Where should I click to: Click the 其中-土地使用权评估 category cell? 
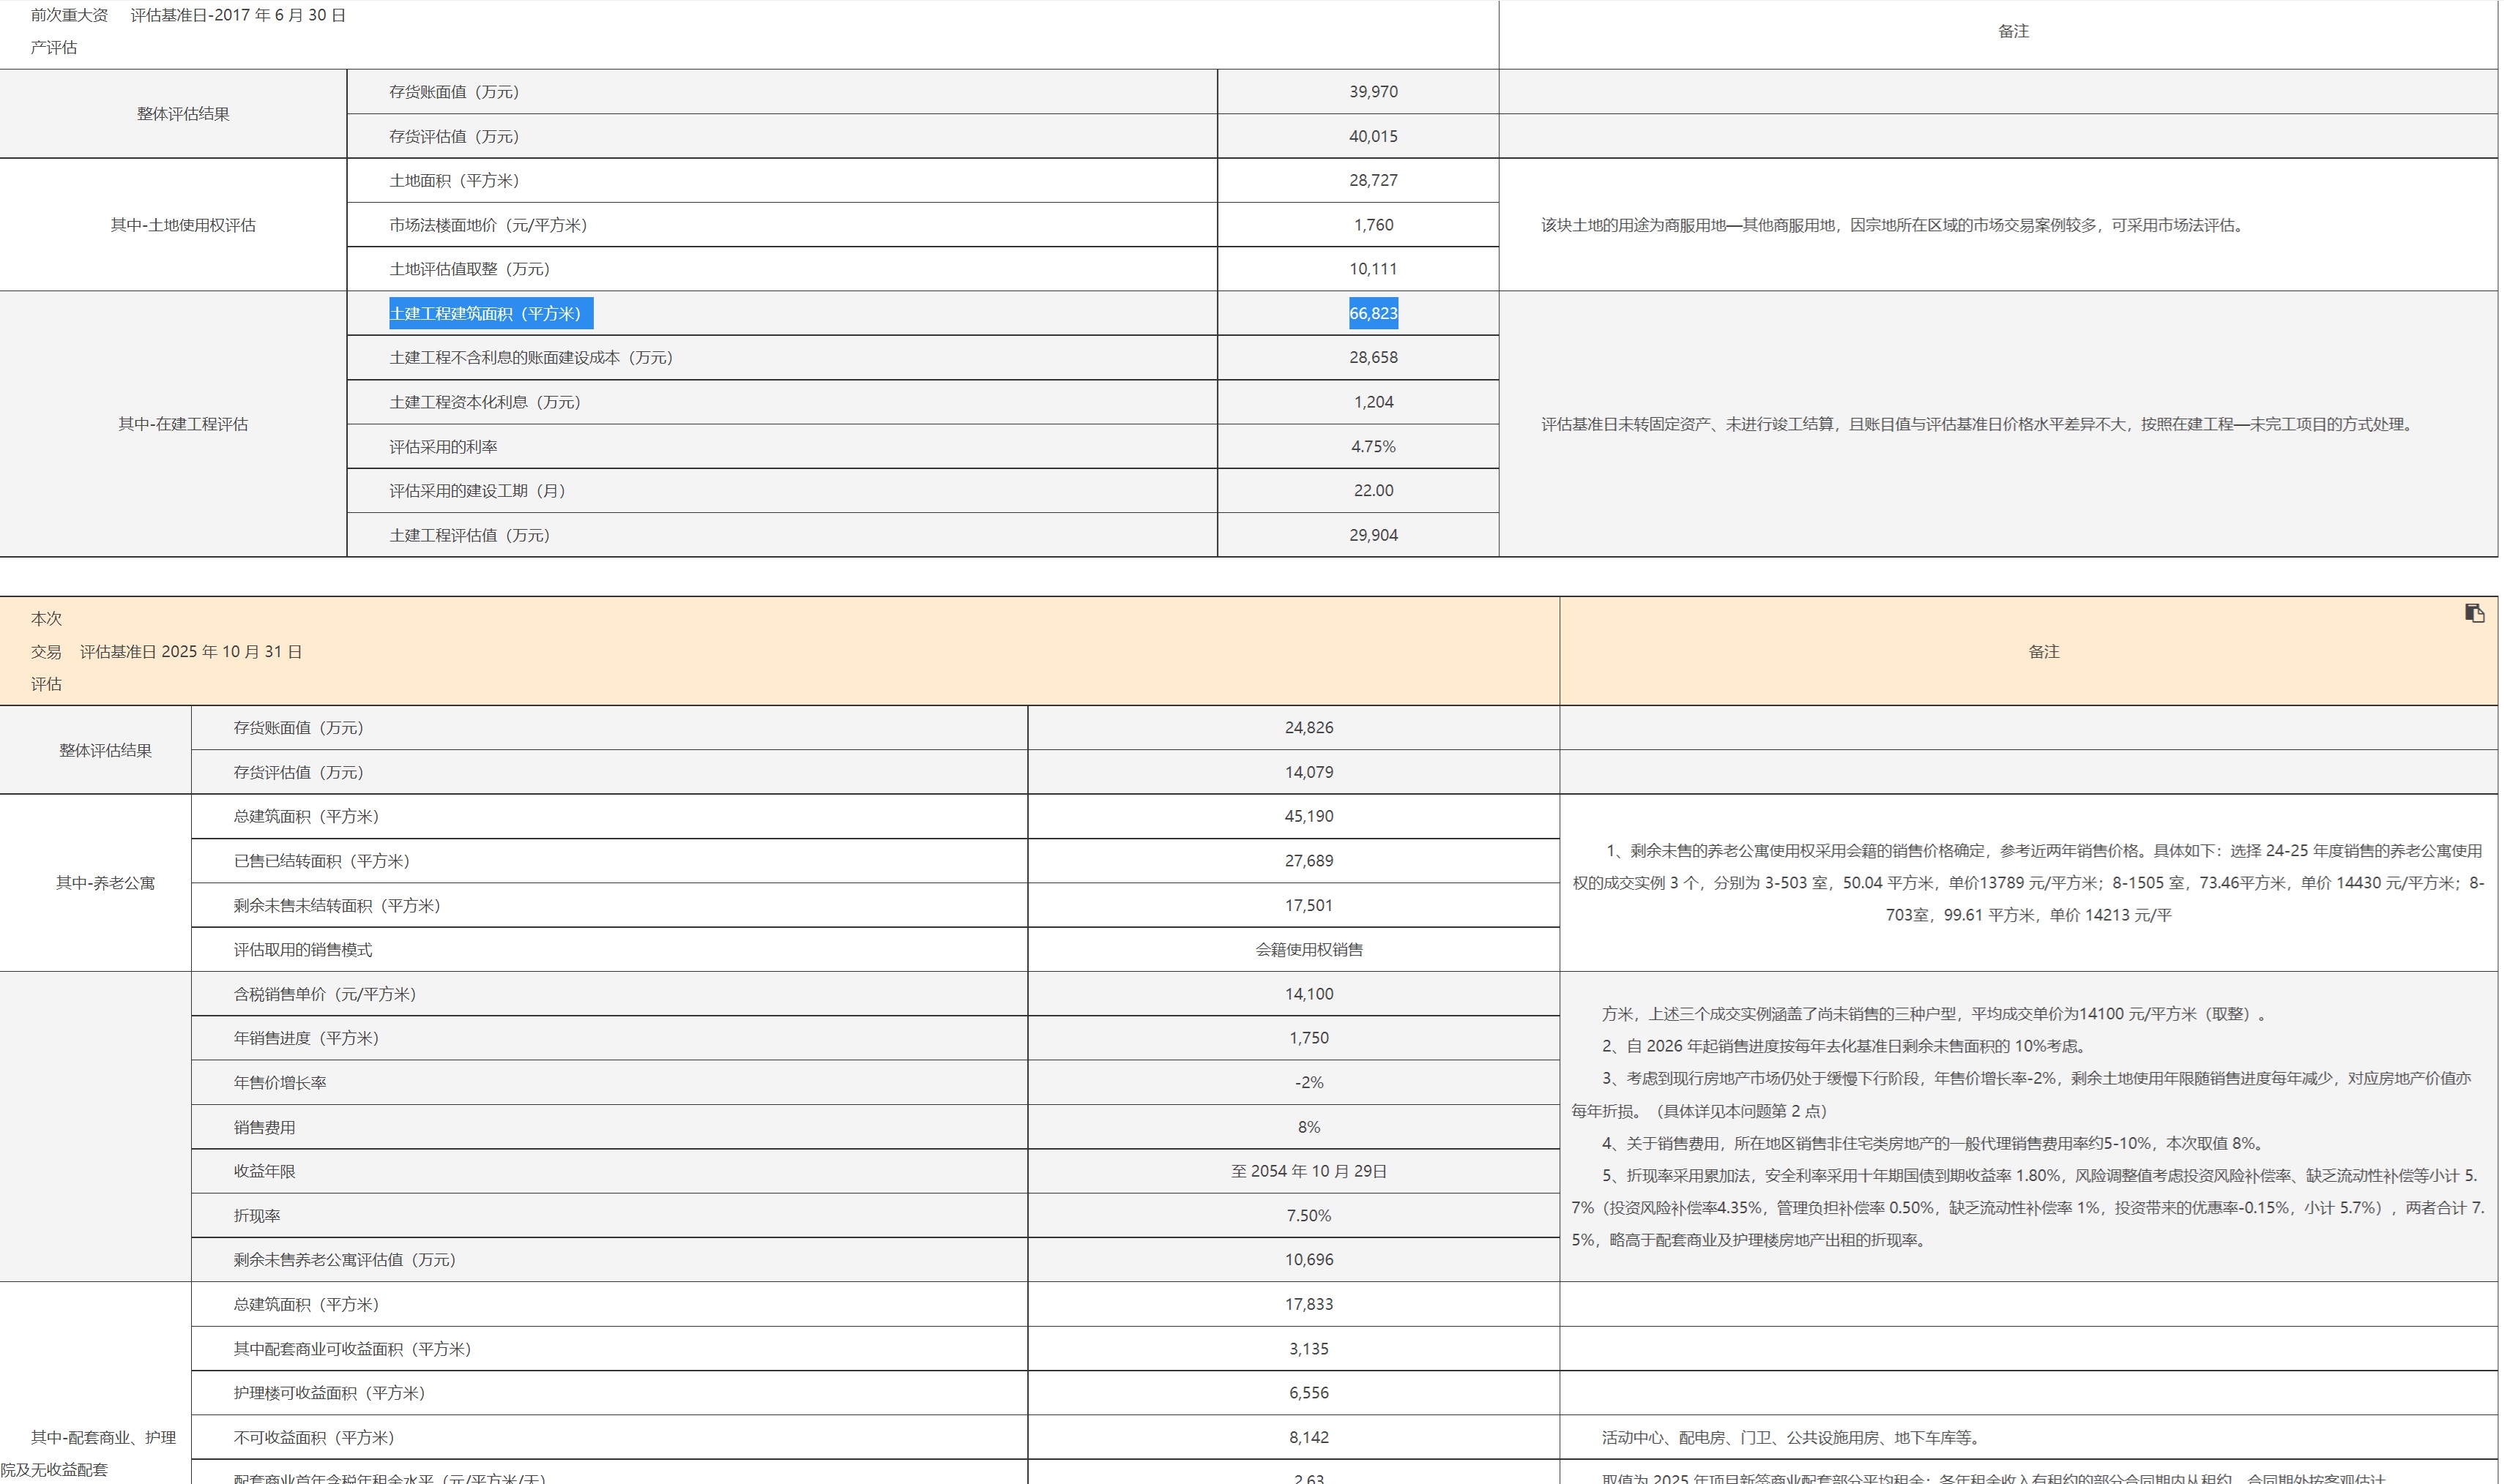[182, 225]
